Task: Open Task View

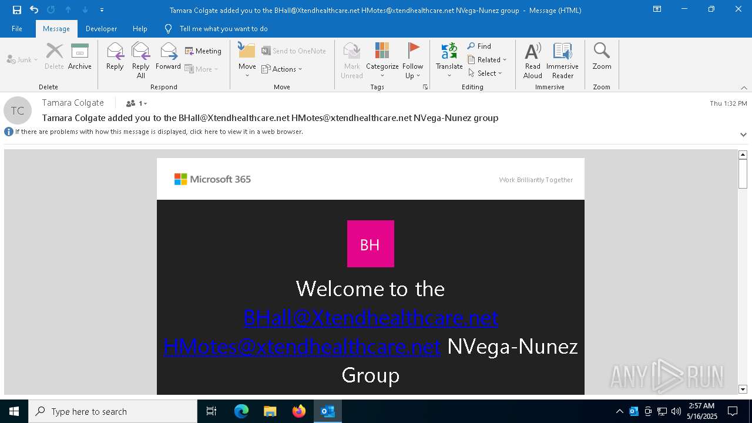Action: coord(211,411)
